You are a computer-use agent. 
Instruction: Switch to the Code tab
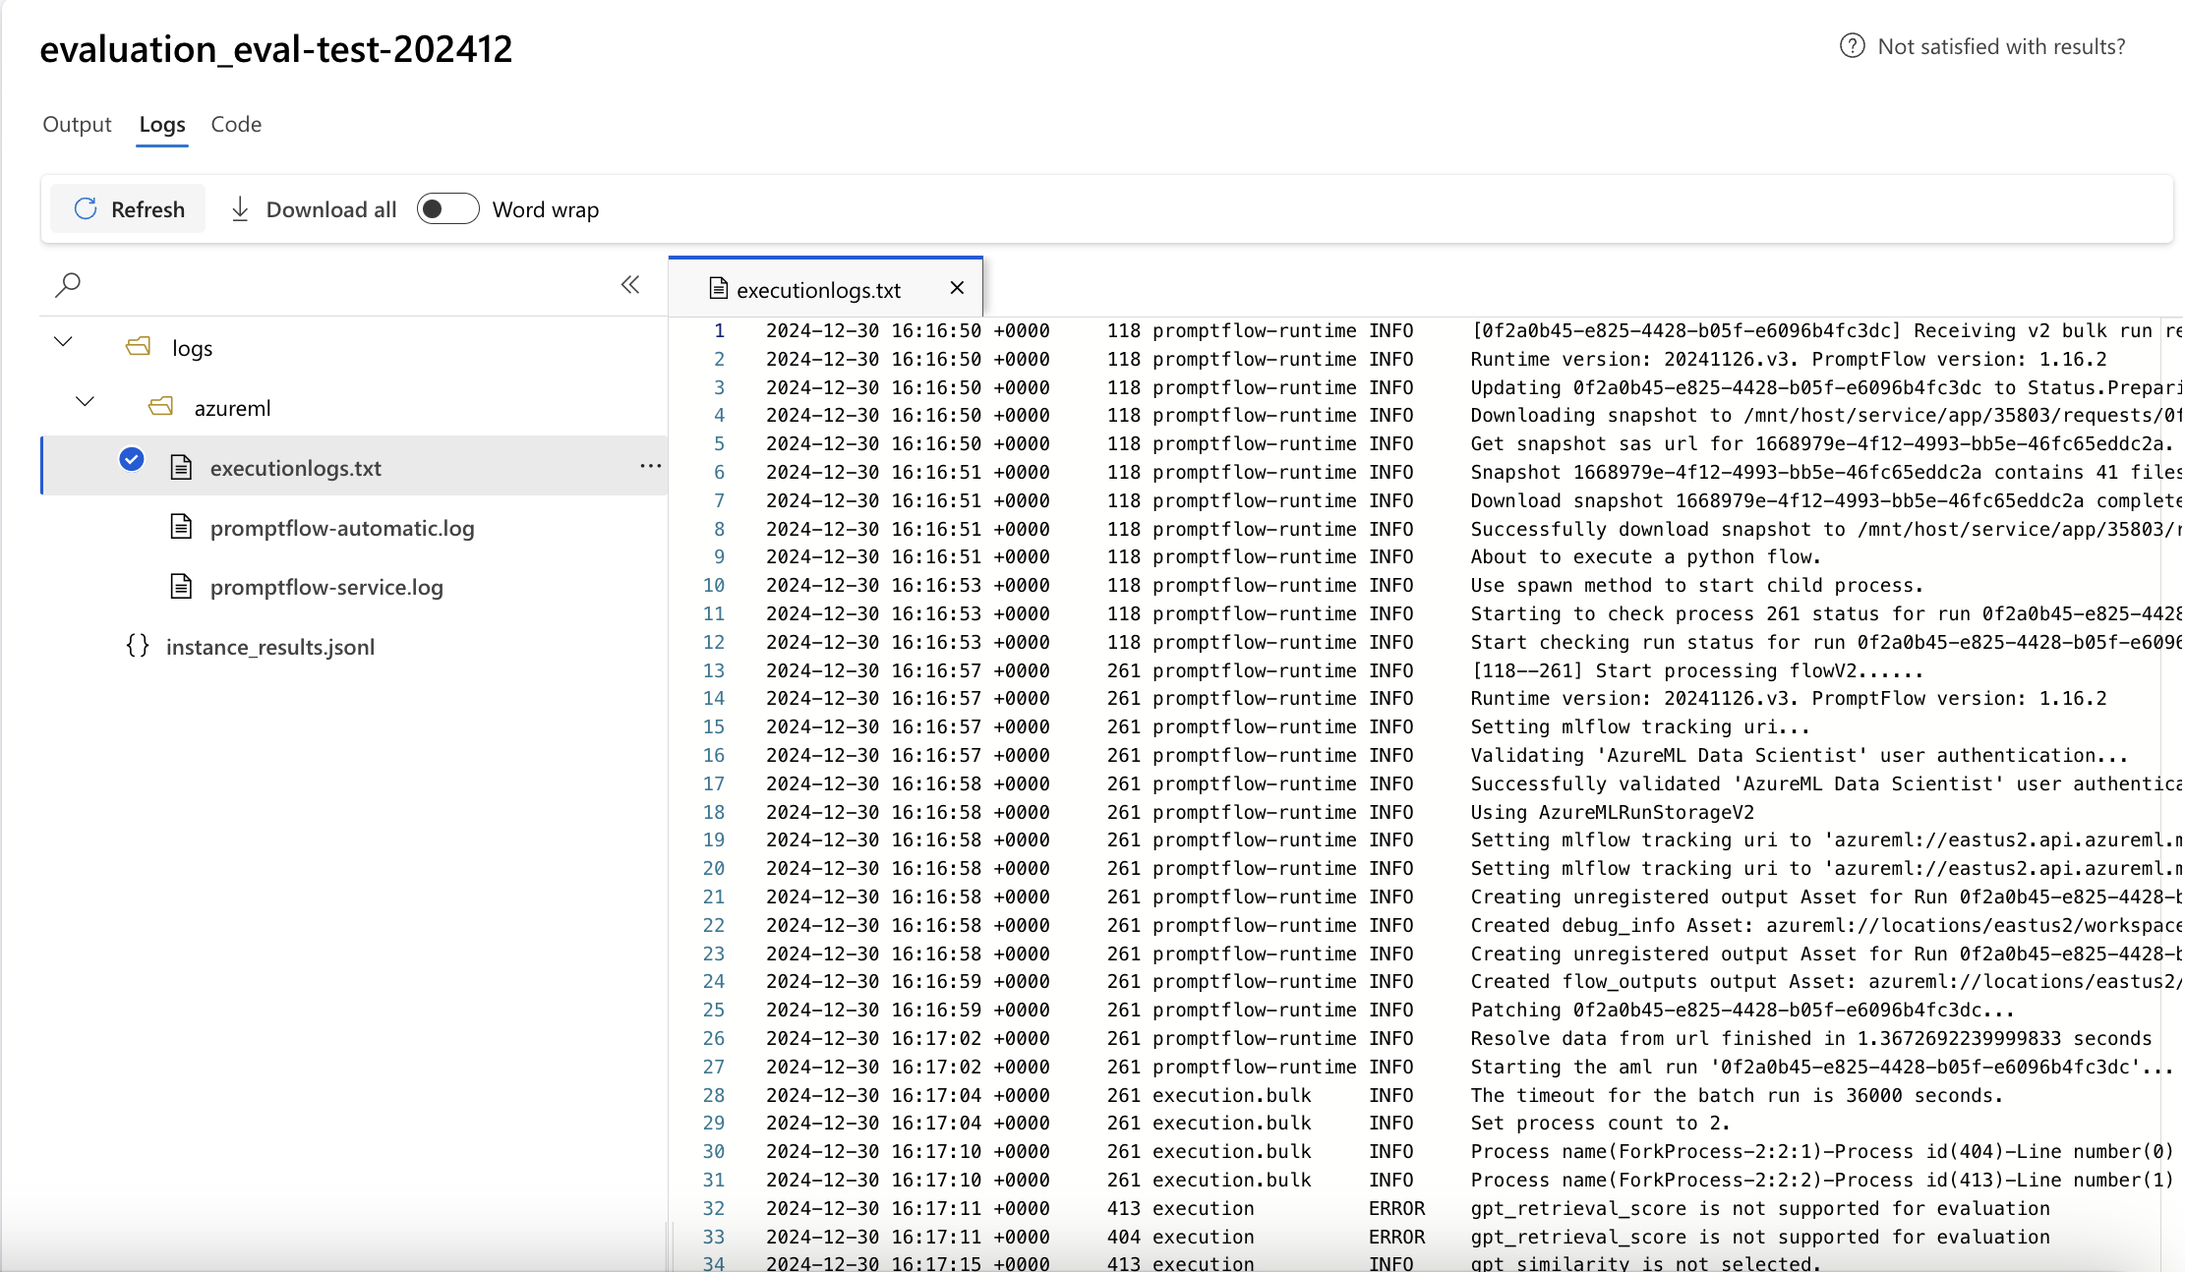pyautogui.click(x=235, y=125)
